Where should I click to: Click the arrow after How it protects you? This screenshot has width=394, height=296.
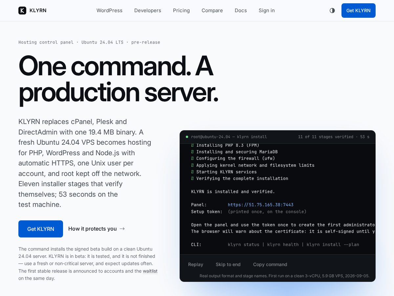coord(122,229)
